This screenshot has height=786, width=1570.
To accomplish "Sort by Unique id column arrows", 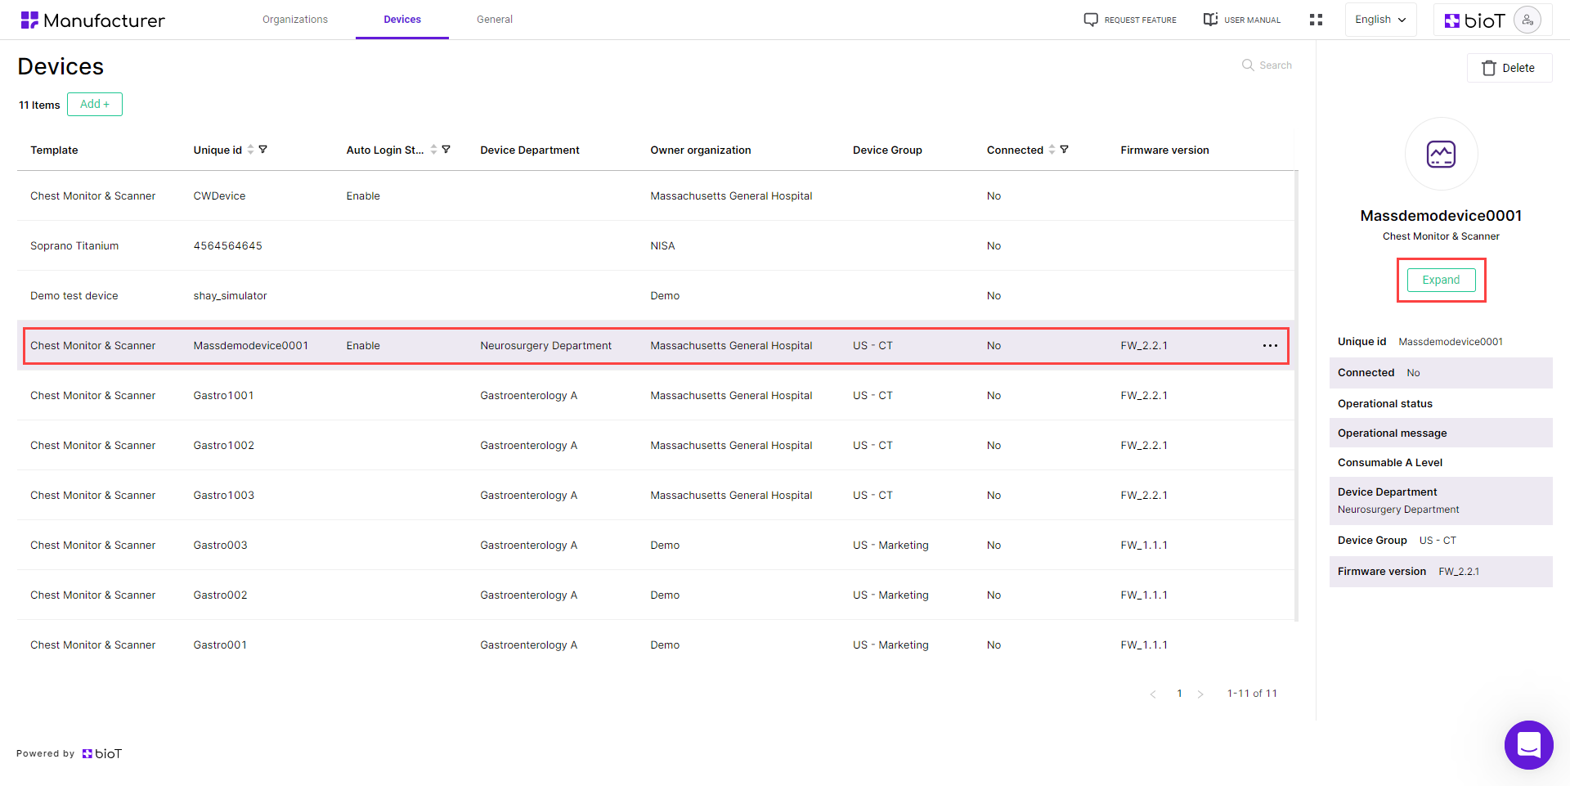I will [250, 150].
